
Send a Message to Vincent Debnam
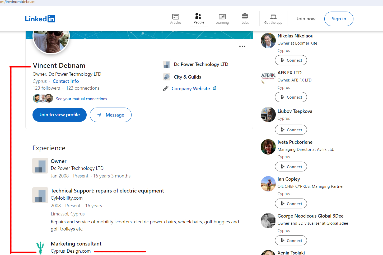click(111, 115)
